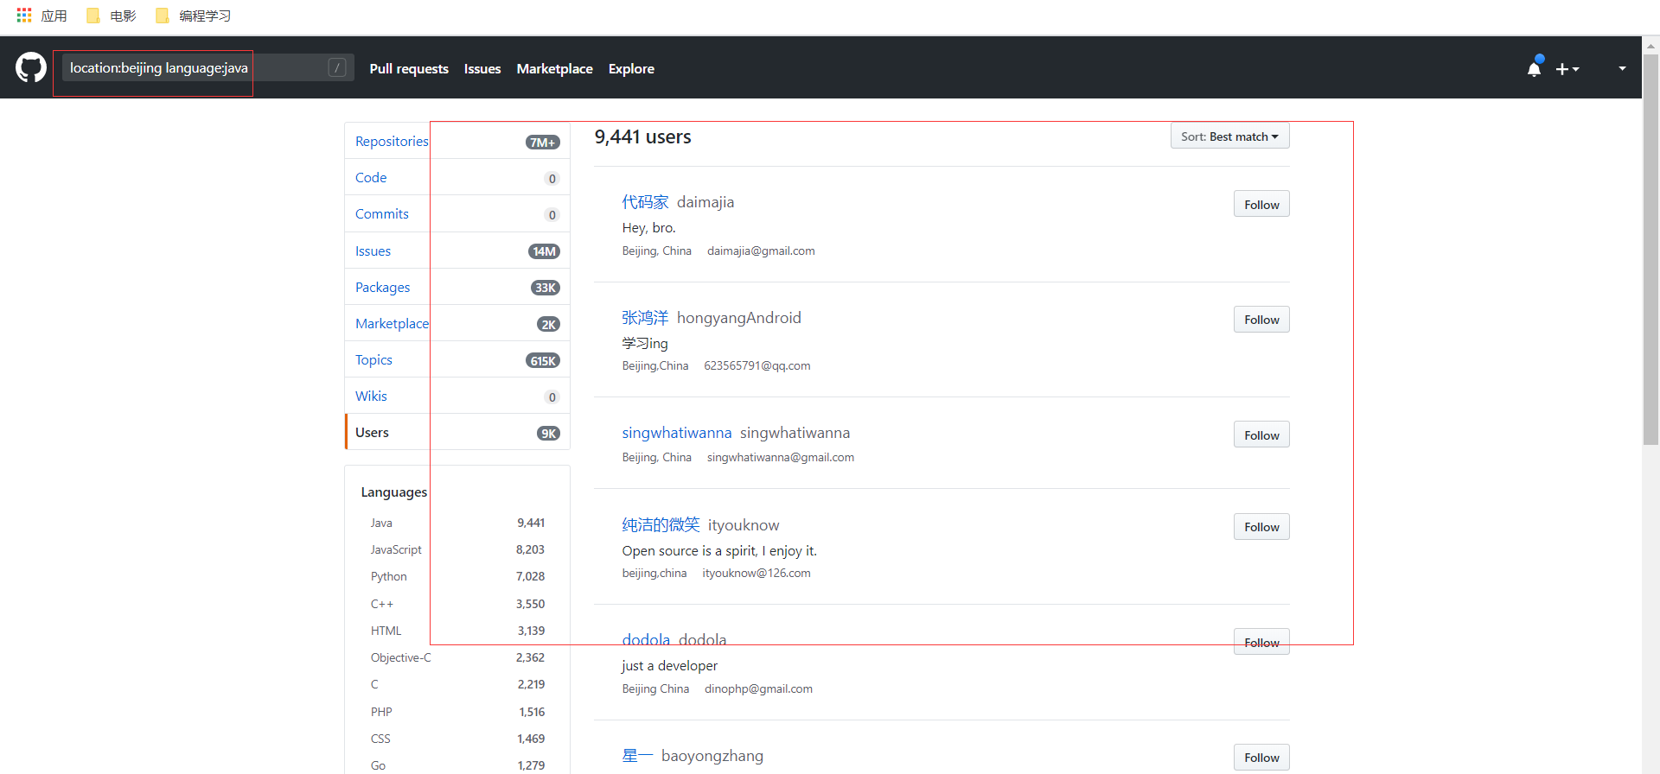Viewport: 1660px width, 774px height.
Task: Follow user daimajia
Action: pyautogui.click(x=1261, y=204)
